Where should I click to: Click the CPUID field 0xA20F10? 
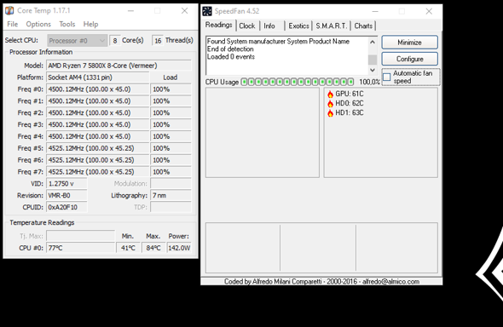66,208
